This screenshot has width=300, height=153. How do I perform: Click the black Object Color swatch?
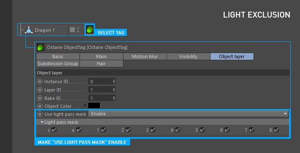94,106
